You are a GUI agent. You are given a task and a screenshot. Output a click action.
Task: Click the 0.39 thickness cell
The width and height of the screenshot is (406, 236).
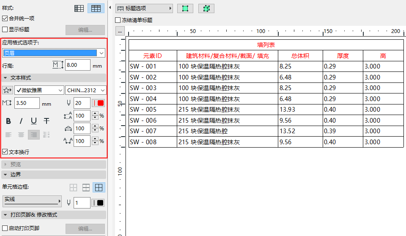click(343, 131)
